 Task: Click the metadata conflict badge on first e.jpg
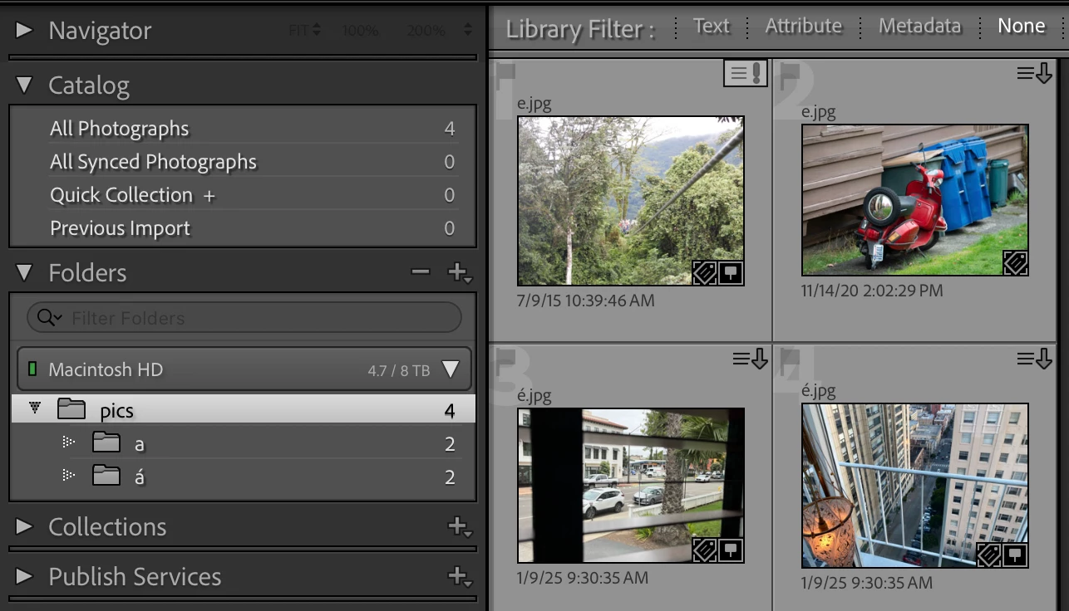745,73
